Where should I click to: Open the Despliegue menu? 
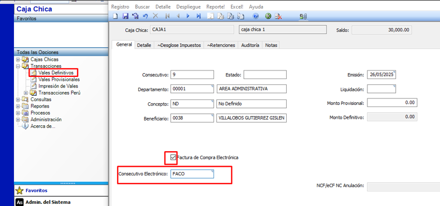tap(188, 7)
